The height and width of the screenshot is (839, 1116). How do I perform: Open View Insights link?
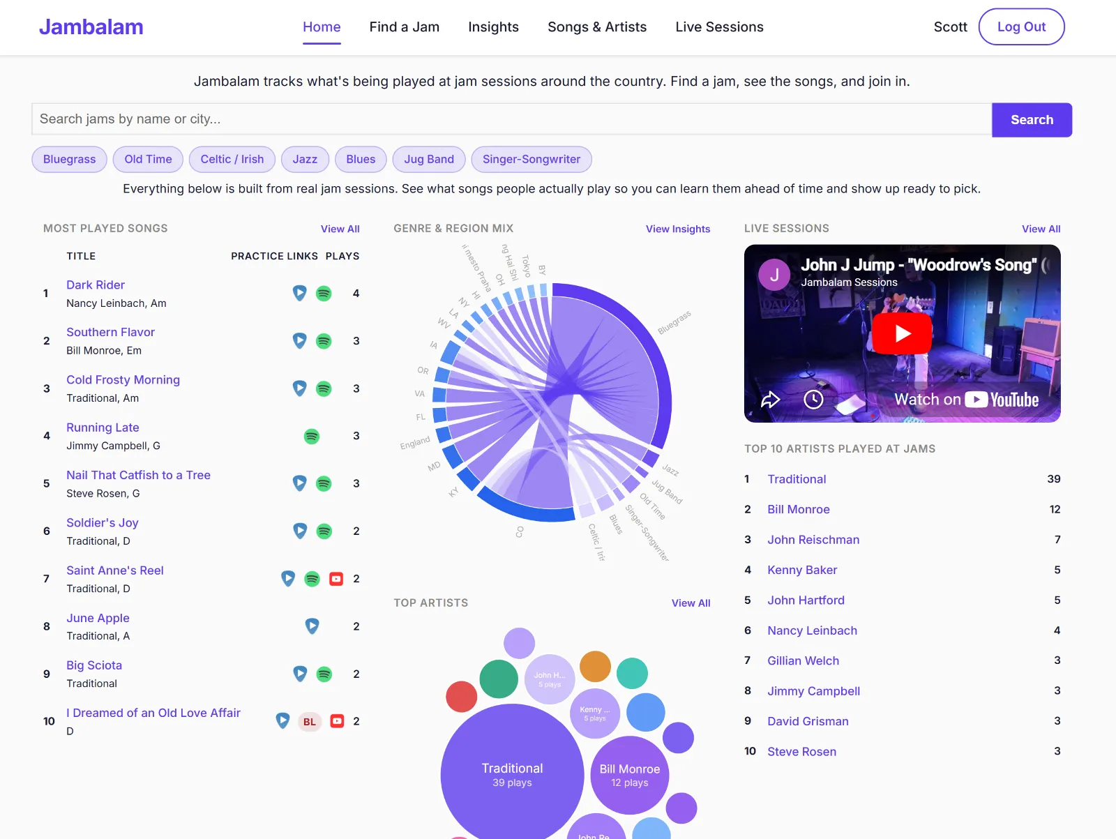677,229
